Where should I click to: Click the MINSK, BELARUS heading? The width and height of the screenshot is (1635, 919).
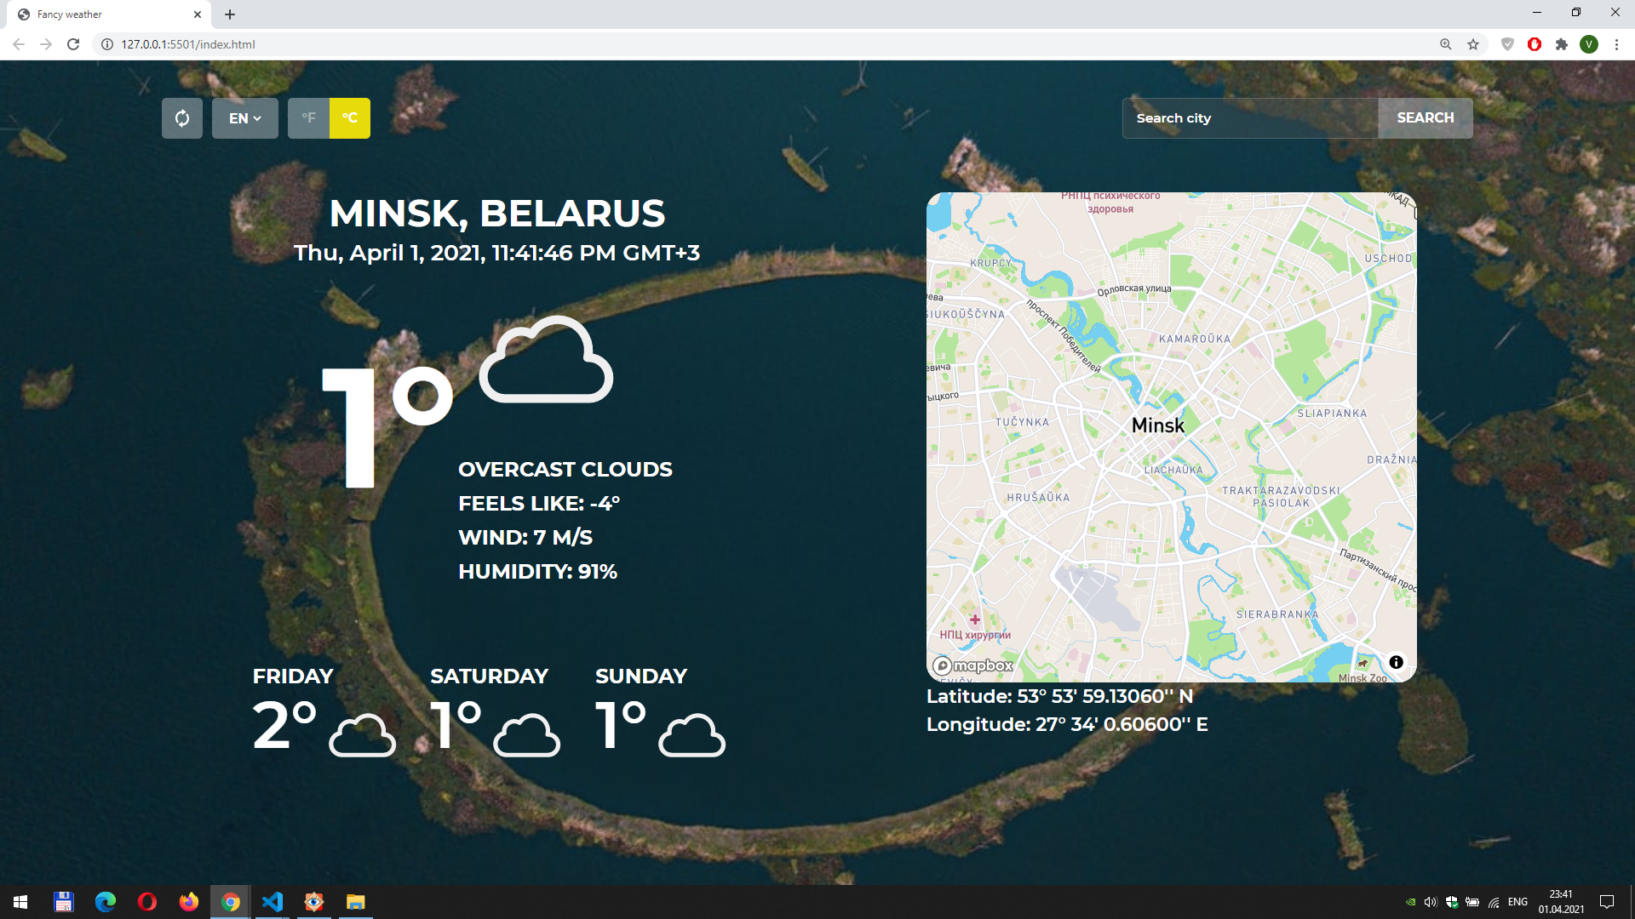pos(497,214)
